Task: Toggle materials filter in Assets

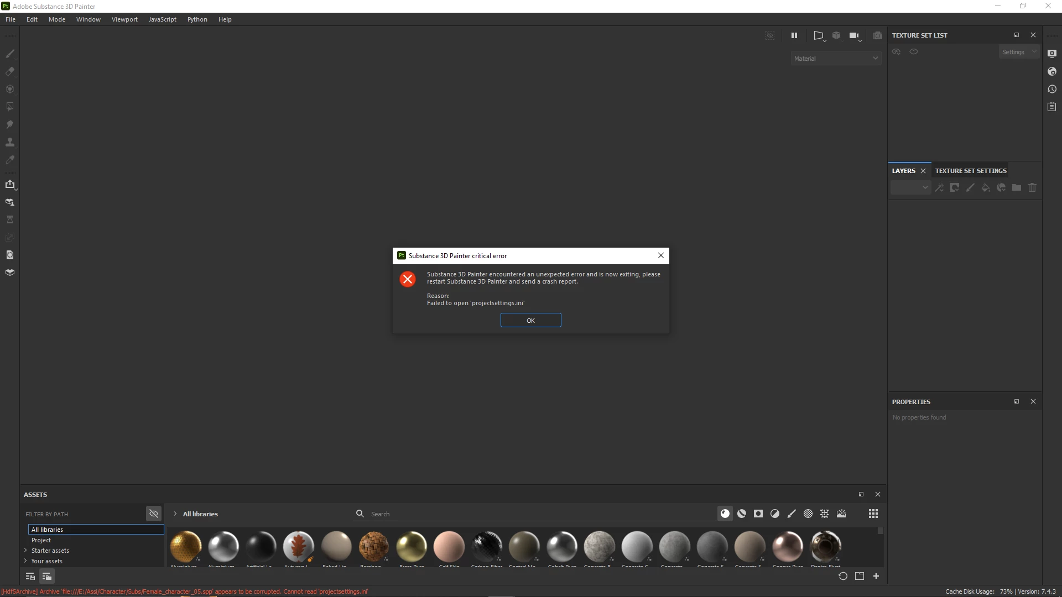Action: [x=725, y=514]
